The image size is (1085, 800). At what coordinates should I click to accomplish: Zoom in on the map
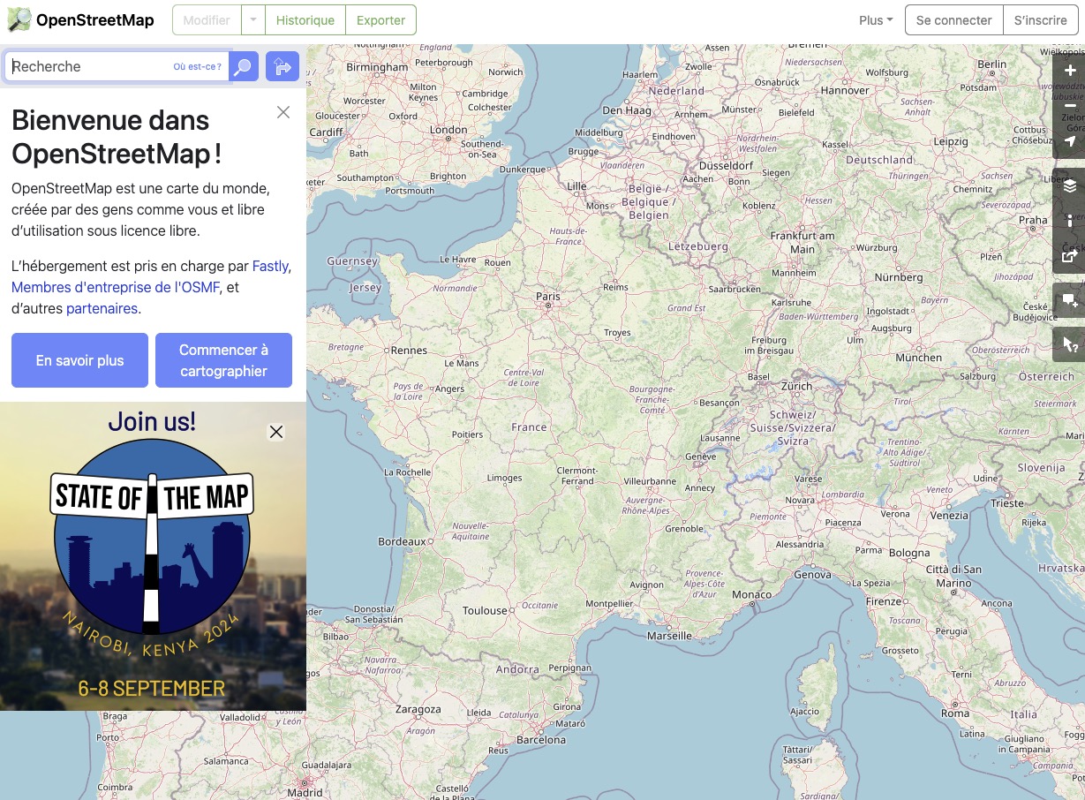point(1069,70)
